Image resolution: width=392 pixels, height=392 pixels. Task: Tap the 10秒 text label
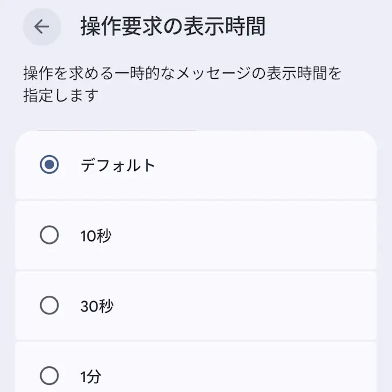tap(96, 236)
